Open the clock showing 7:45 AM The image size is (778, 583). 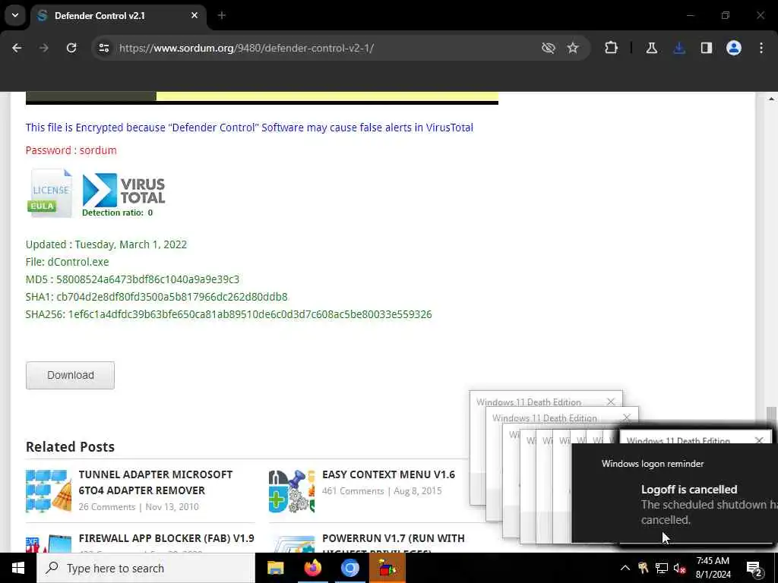[x=713, y=568]
